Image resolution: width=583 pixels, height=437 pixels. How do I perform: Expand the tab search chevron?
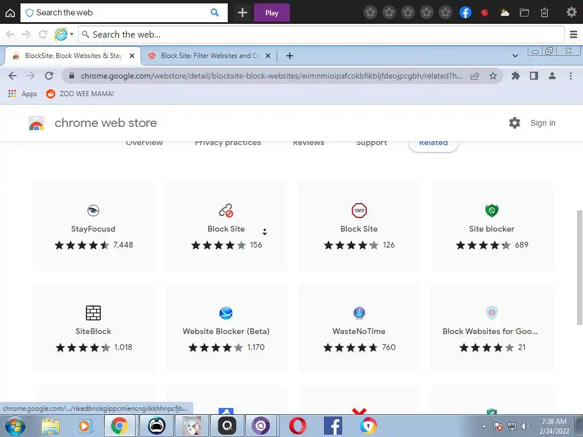click(x=515, y=56)
